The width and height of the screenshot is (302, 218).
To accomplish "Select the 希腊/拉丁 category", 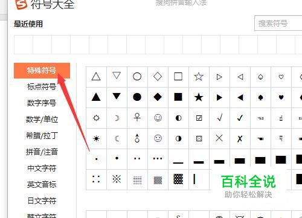I will pos(42,136).
